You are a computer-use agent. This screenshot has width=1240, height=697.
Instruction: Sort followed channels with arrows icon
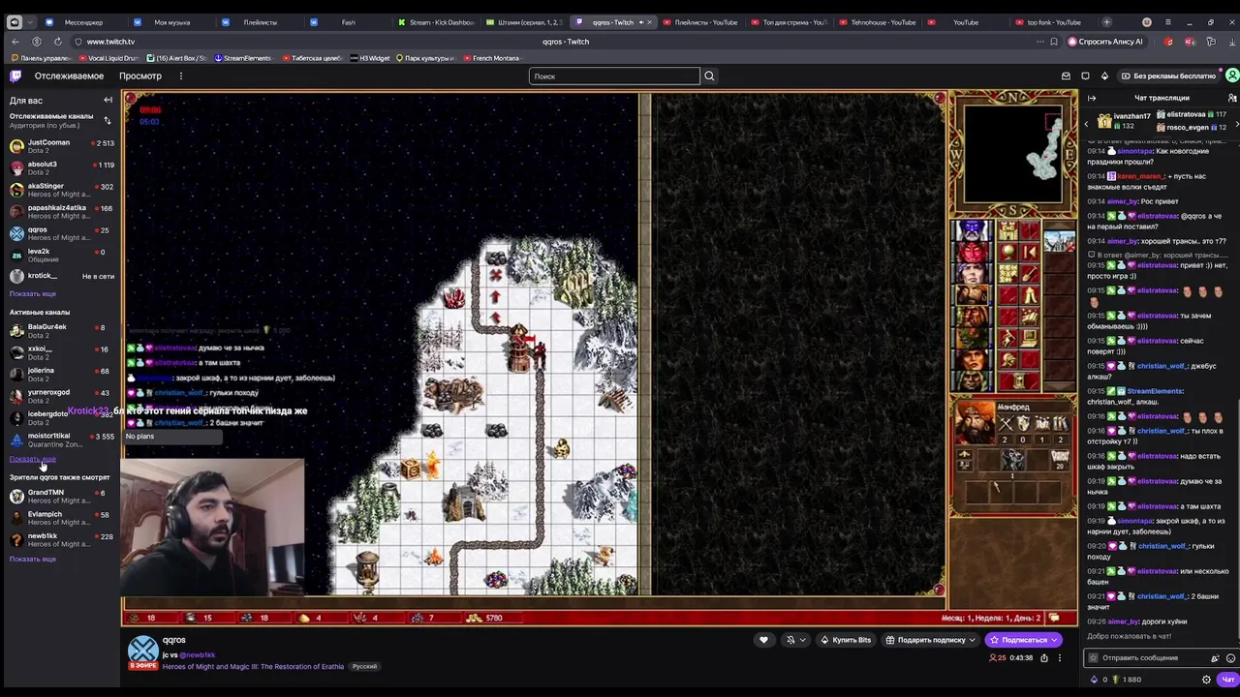[108, 120]
